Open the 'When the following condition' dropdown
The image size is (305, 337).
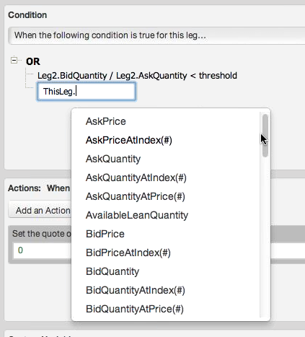click(156, 35)
